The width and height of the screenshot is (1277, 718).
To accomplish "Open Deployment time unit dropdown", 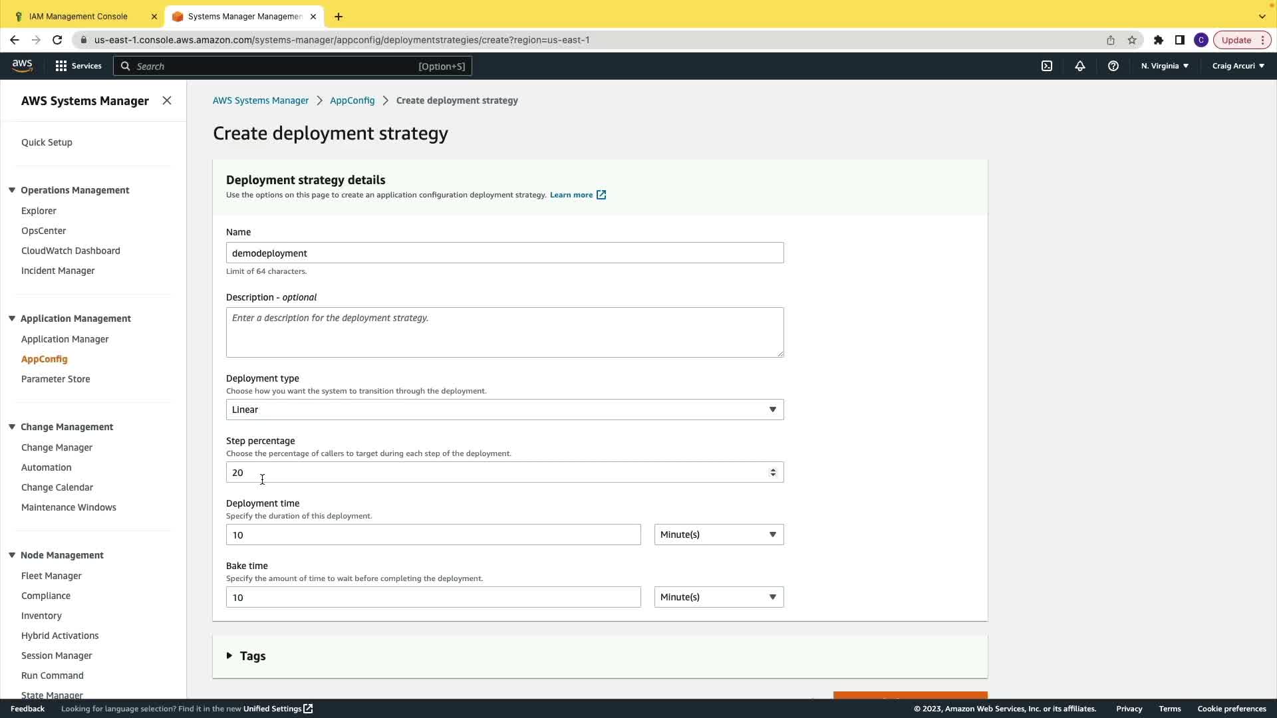I will tap(718, 535).
